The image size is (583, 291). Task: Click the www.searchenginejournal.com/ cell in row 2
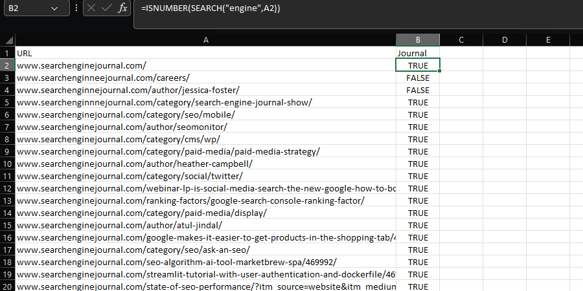point(205,65)
